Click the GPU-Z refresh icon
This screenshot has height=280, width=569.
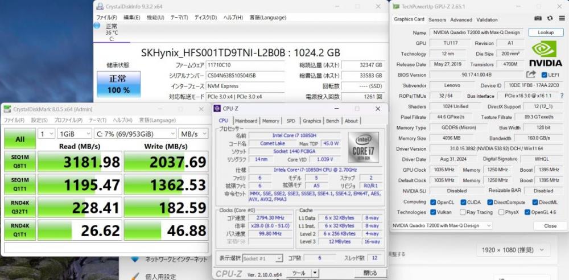550,18
